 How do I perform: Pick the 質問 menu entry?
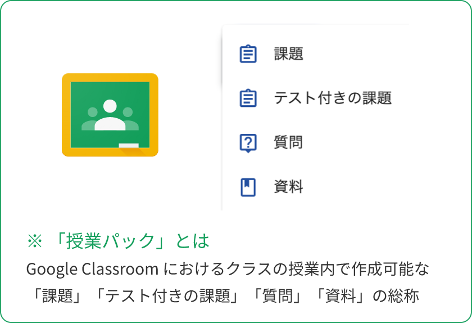288,142
